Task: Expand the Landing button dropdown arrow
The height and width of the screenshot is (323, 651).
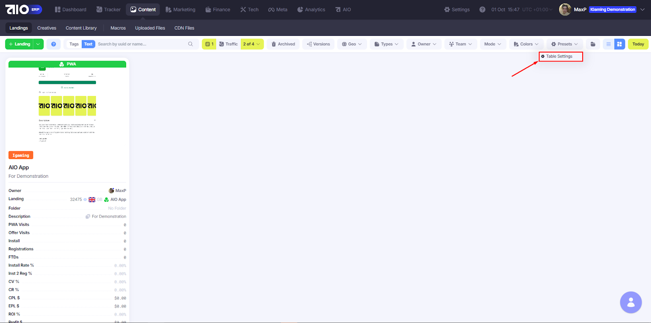Action: click(x=38, y=44)
